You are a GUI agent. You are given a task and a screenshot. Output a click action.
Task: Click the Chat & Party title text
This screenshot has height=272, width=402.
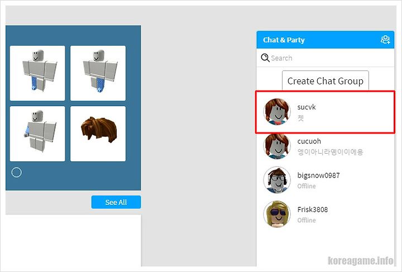[284, 40]
